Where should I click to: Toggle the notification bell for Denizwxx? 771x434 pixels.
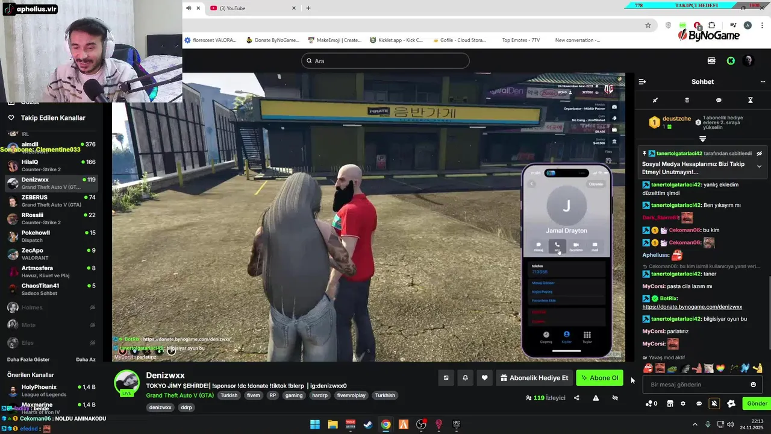click(465, 378)
